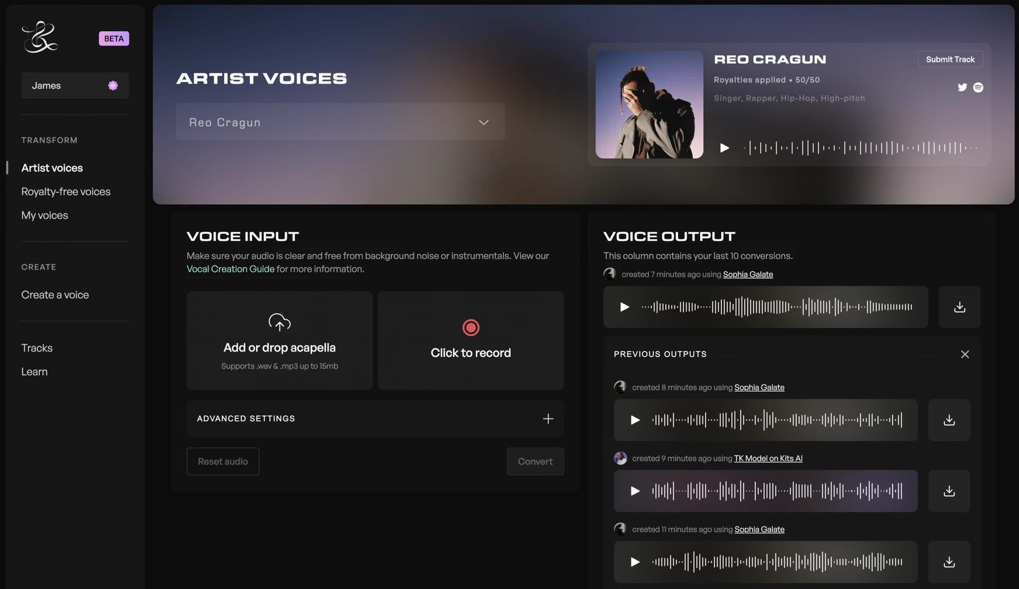The height and width of the screenshot is (589, 1019).
Task: Click the download icon on previous TK Model output
Action: click(949, 491)
